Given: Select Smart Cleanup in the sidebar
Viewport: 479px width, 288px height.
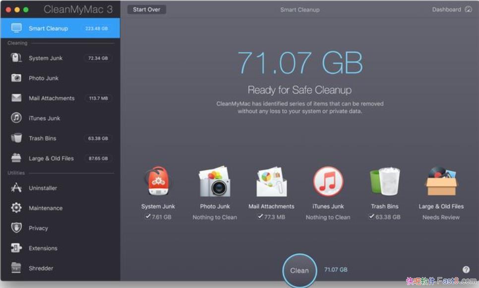Looking at the screenshot, I should click(48, 28).
